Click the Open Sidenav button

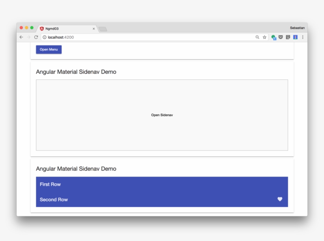(x=162, y=115)
